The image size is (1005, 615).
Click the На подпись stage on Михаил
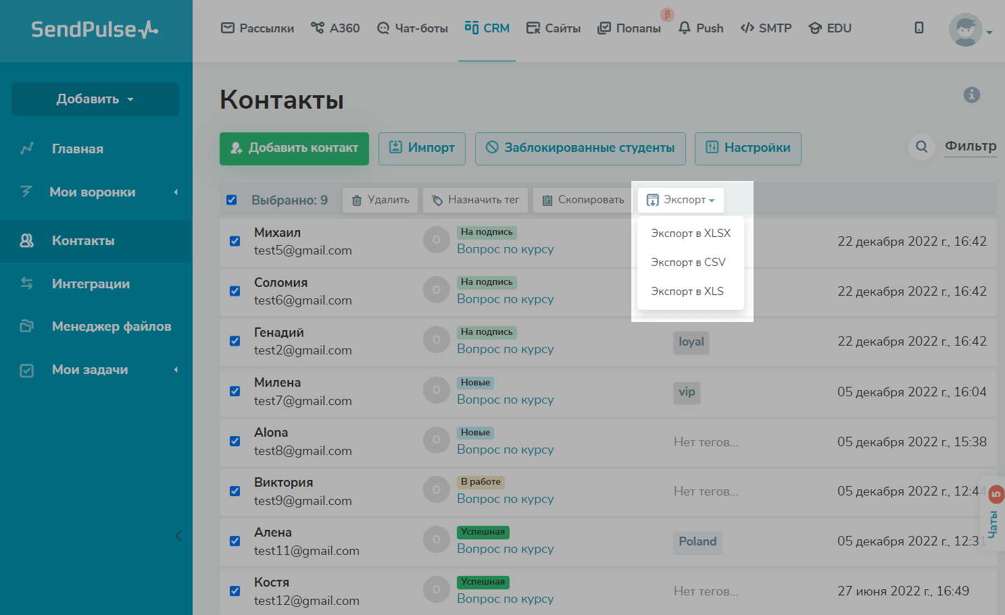click(487, 232)
